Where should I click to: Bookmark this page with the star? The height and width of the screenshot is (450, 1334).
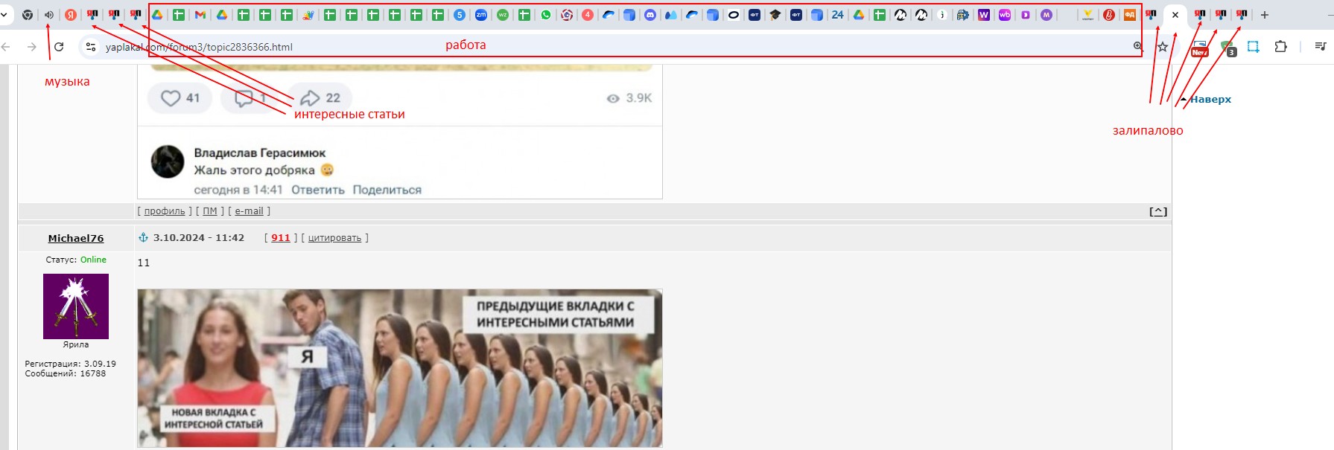pyautogui.click(x=1163, y=47)
